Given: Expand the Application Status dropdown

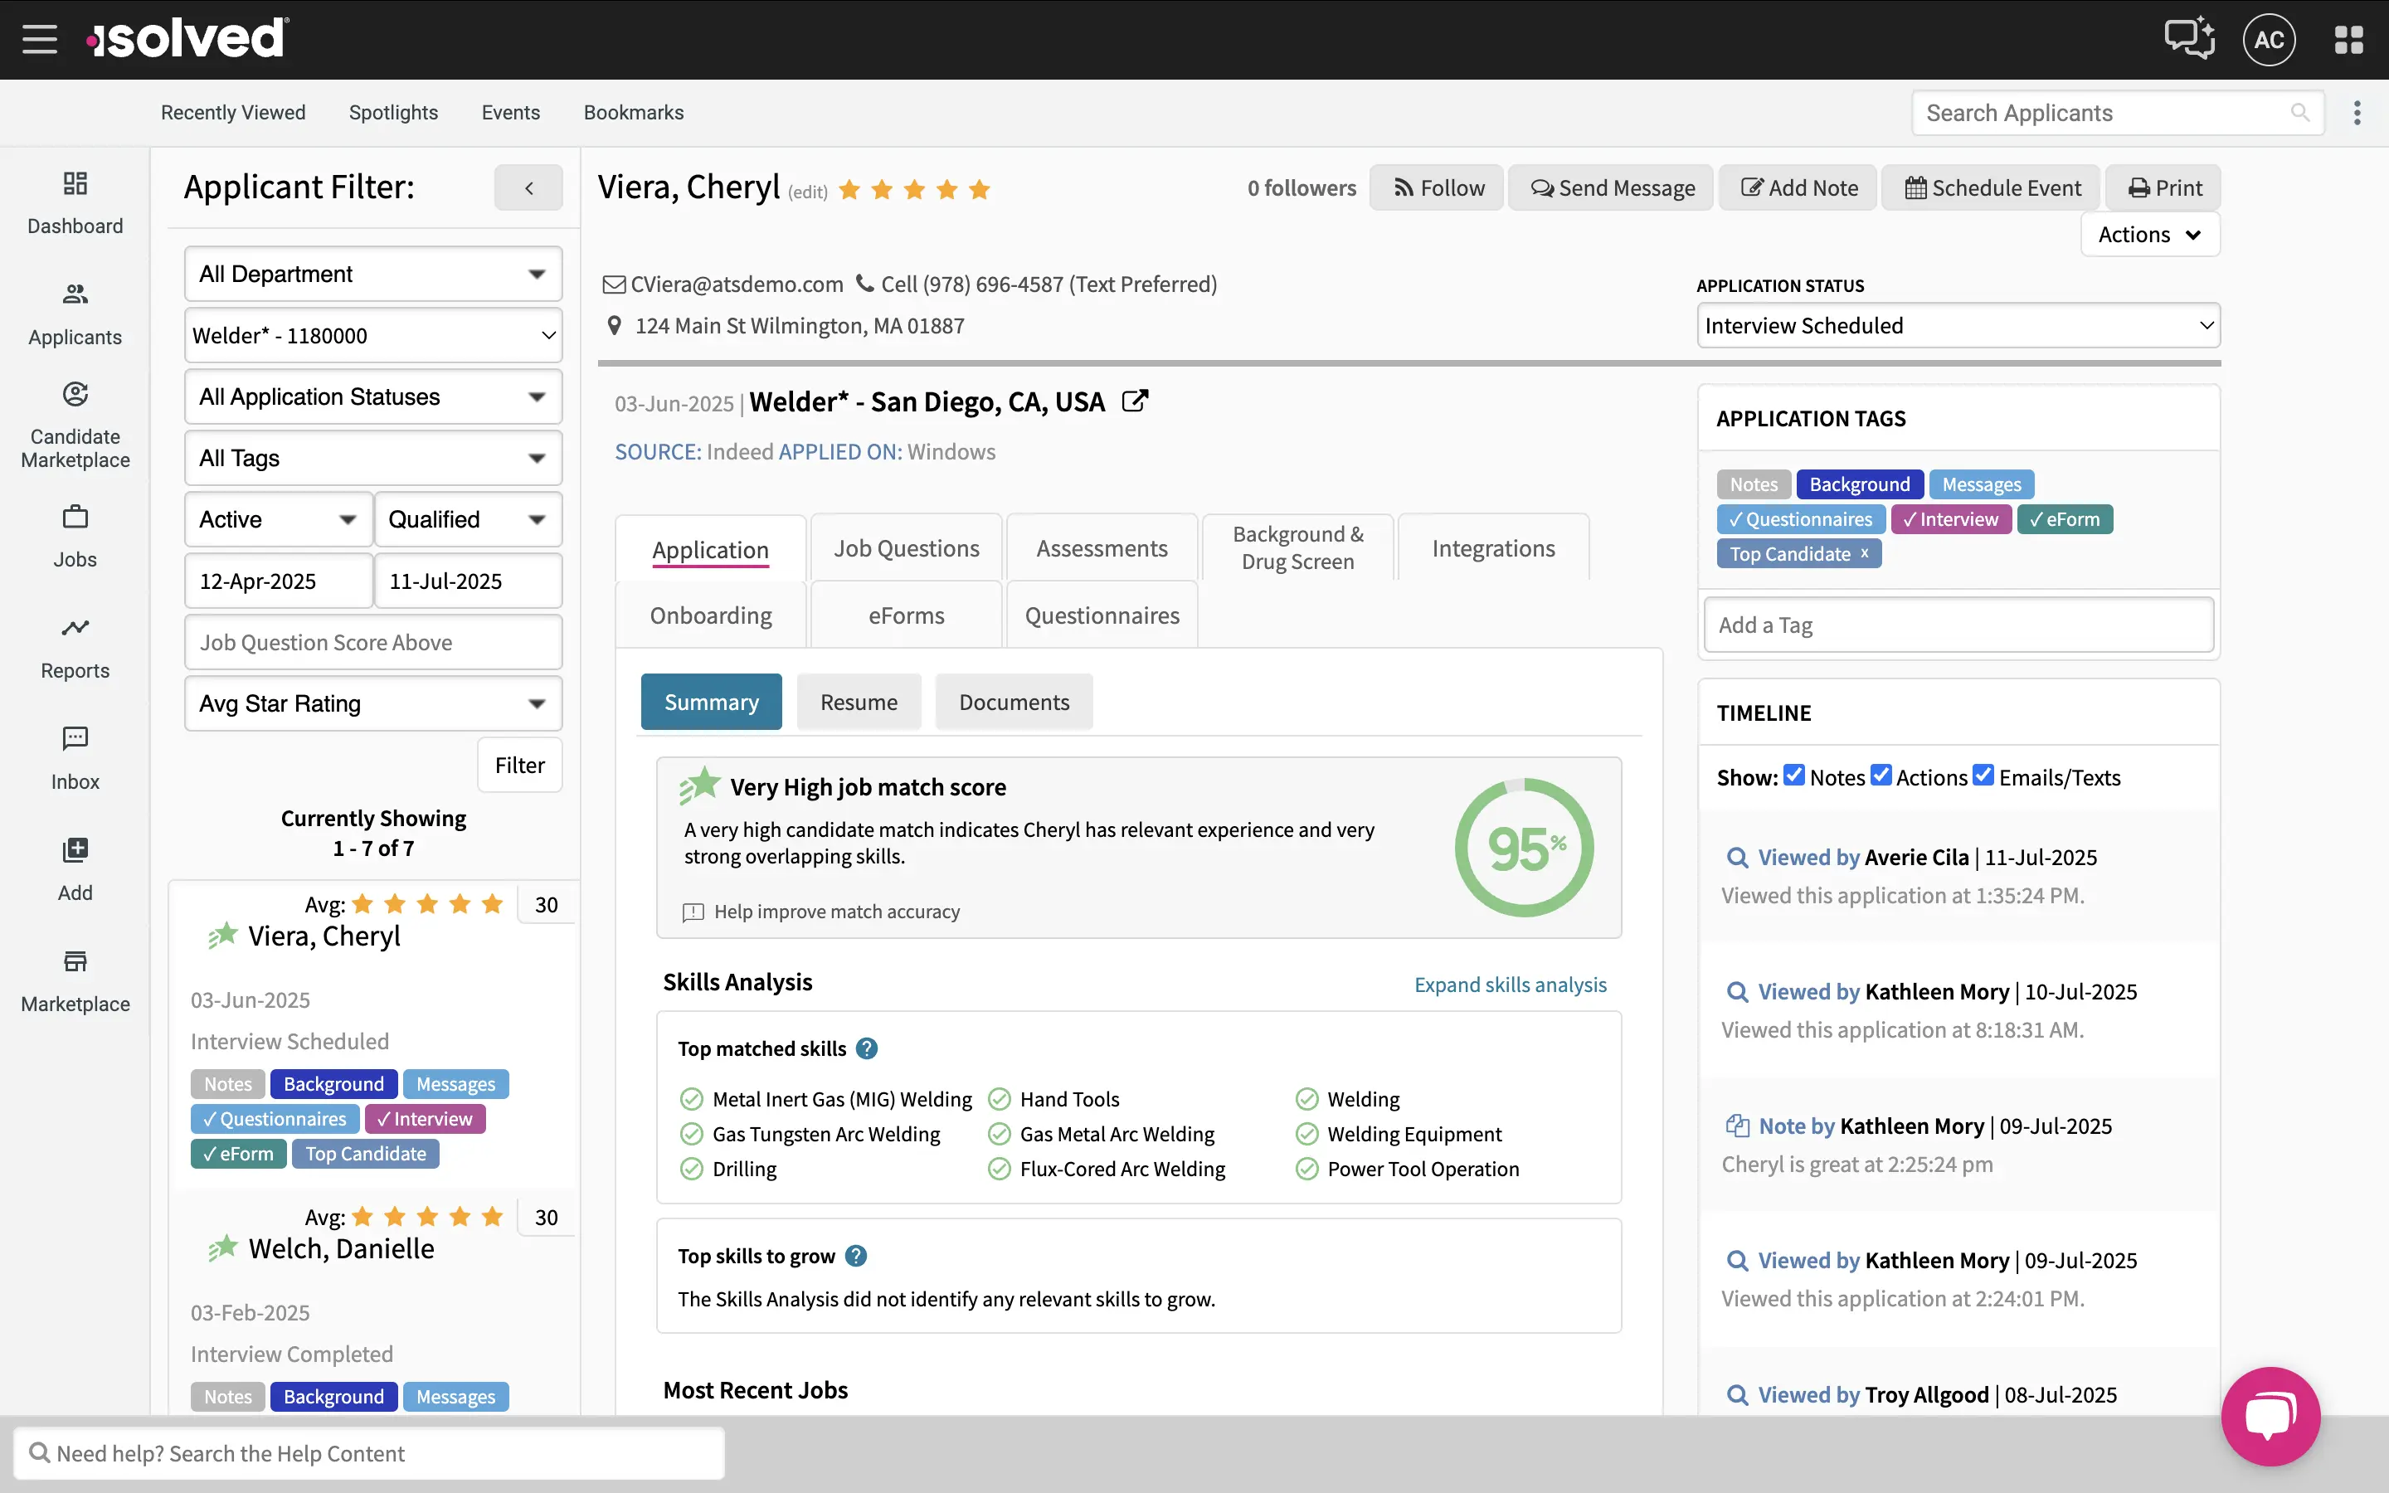Looking at the screenshot, I should point(1958,326).
